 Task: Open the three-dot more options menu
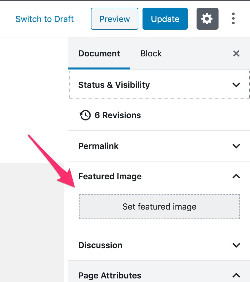point(233,18)
